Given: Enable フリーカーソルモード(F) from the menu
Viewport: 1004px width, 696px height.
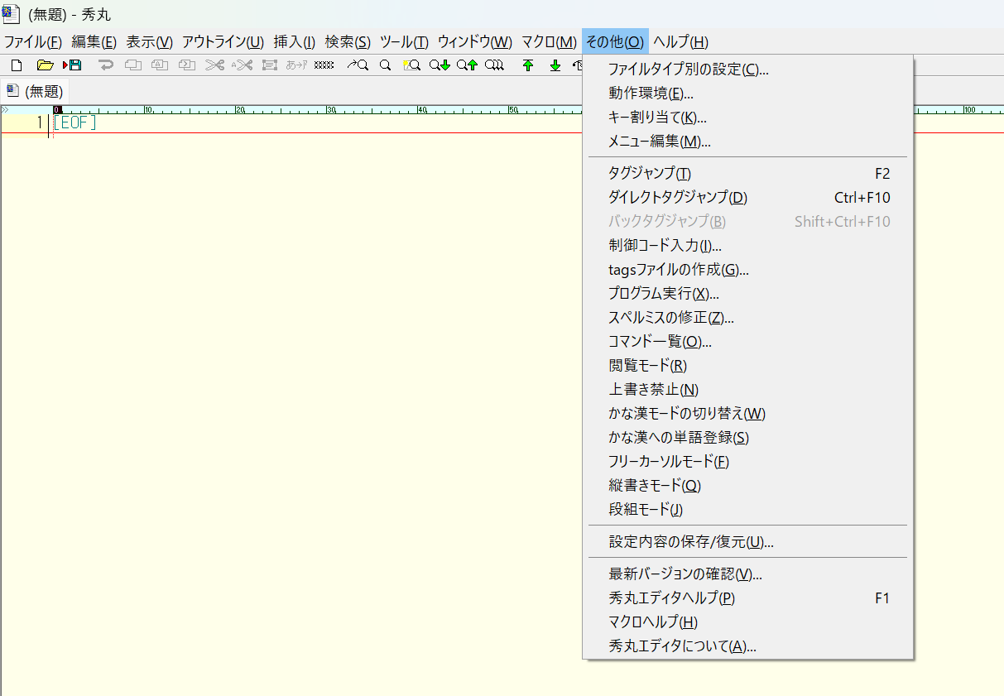Looking at the screenshot, I should (668, 461).
